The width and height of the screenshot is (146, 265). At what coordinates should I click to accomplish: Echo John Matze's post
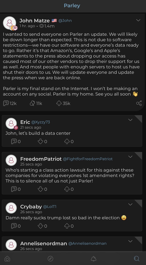32,103
